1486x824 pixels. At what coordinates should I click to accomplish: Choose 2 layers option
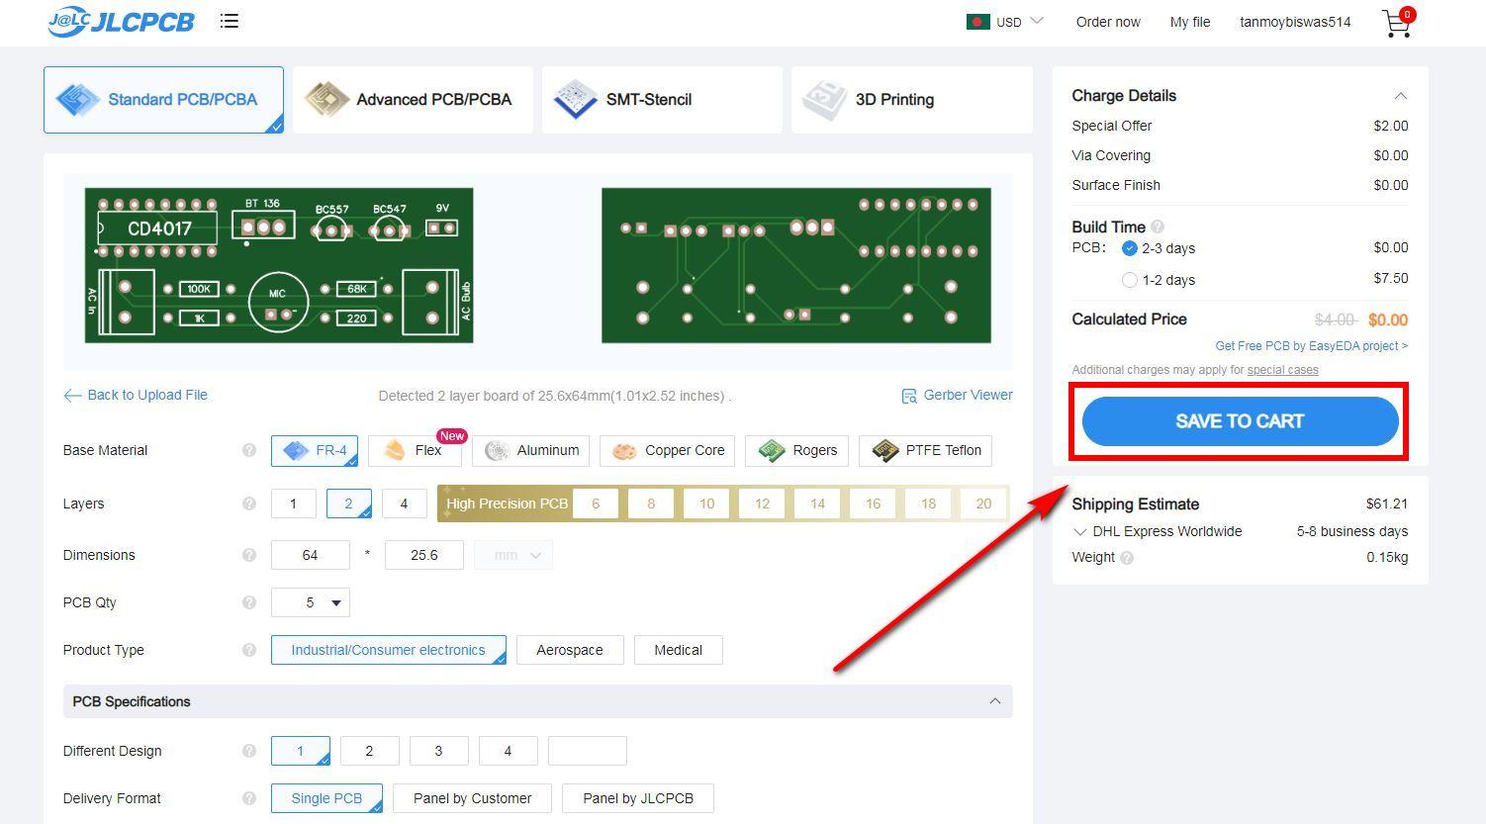pos(348,504)
